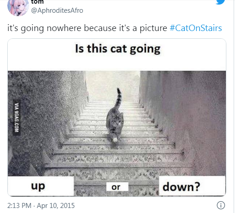235x213 pixels.
Task: Follow the #CatOnStairs hashtag
Action: 196,28
